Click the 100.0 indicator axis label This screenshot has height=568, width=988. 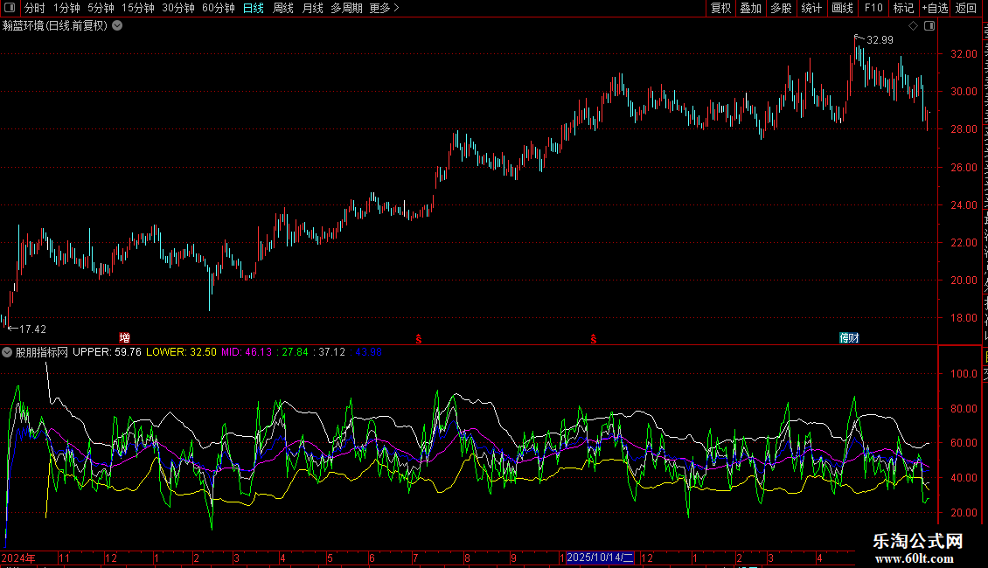click(964, 374)
